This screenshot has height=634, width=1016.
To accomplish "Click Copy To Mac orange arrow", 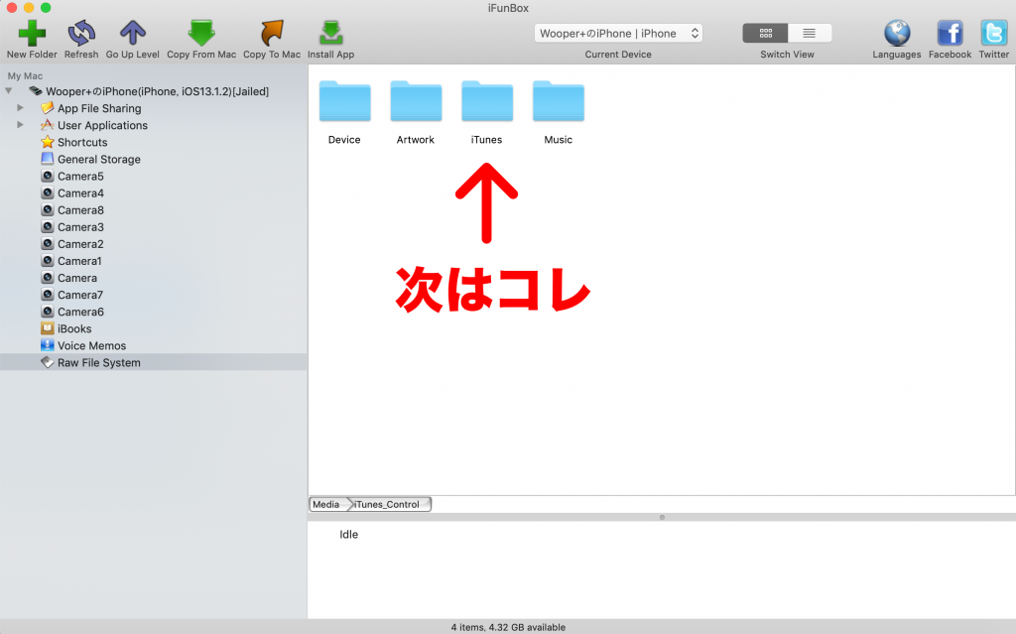I will (x=272, y=33).
